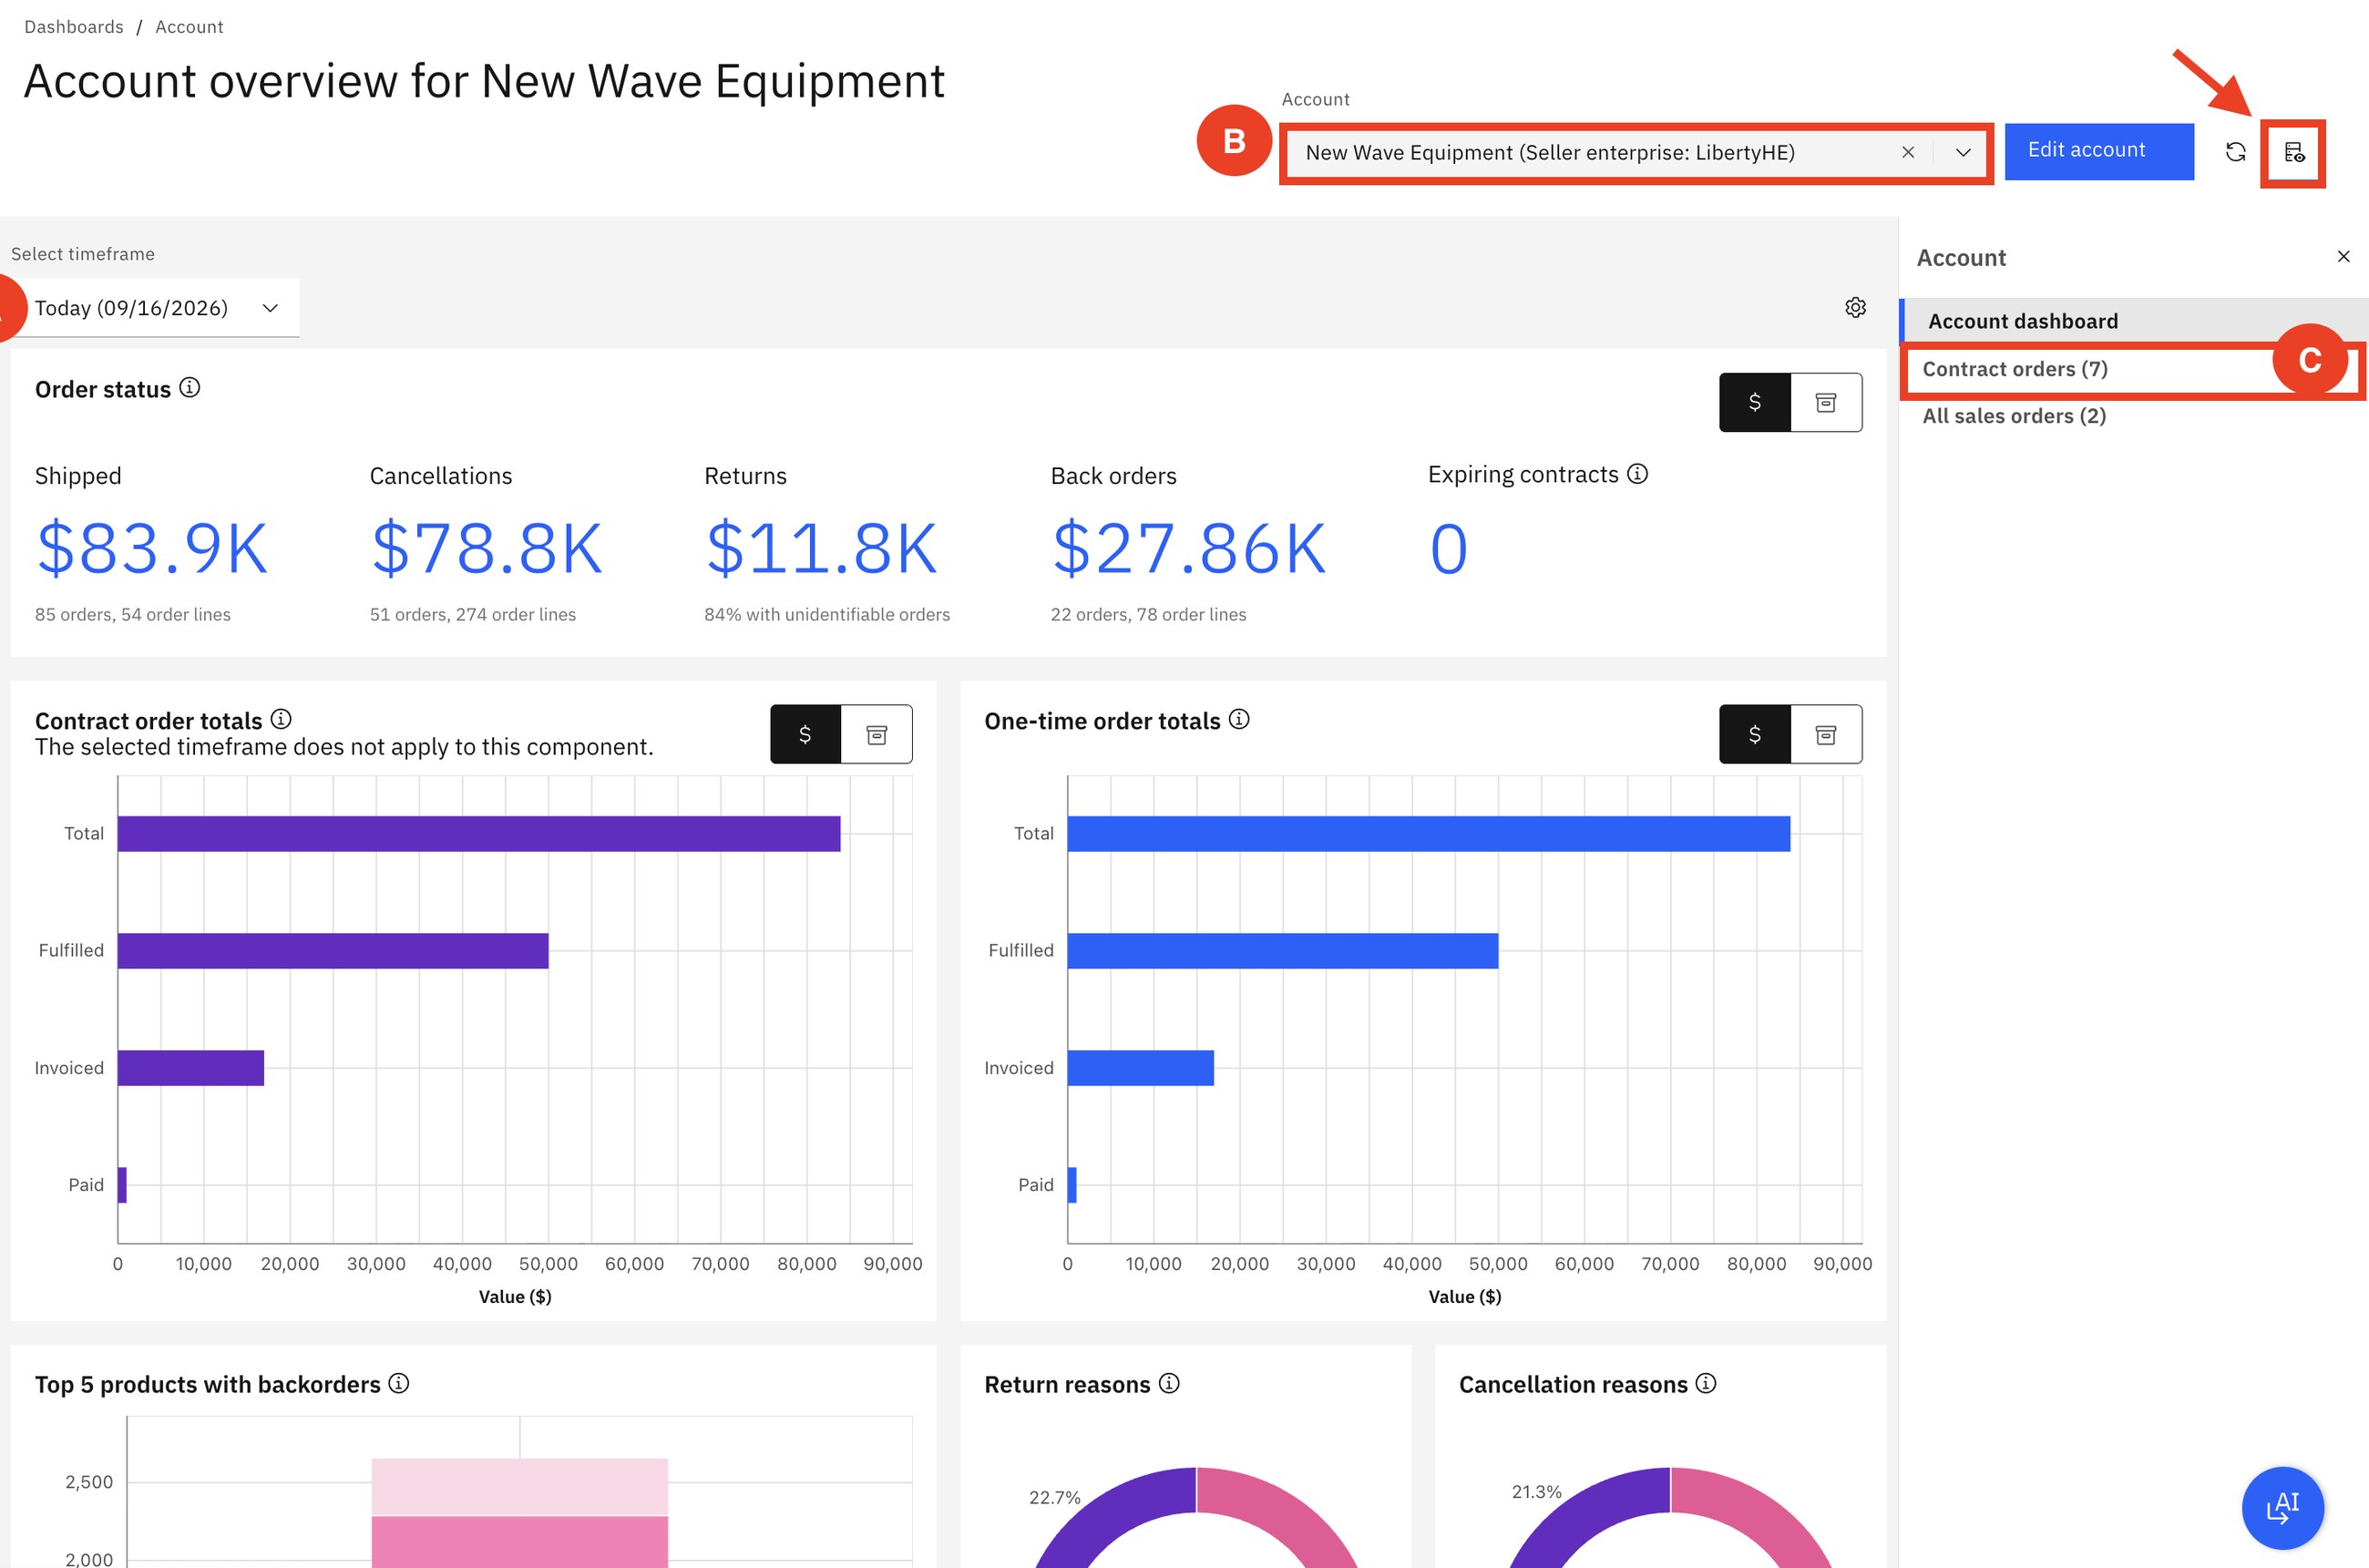Click the Back orders $27.86K value
This screenshot has width=2369, height=1568.
1189,548
